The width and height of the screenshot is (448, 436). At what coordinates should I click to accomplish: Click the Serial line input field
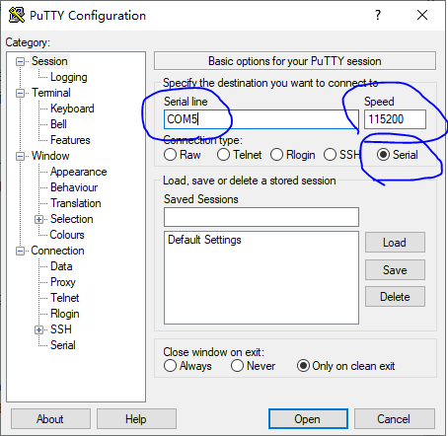[261, 119]
